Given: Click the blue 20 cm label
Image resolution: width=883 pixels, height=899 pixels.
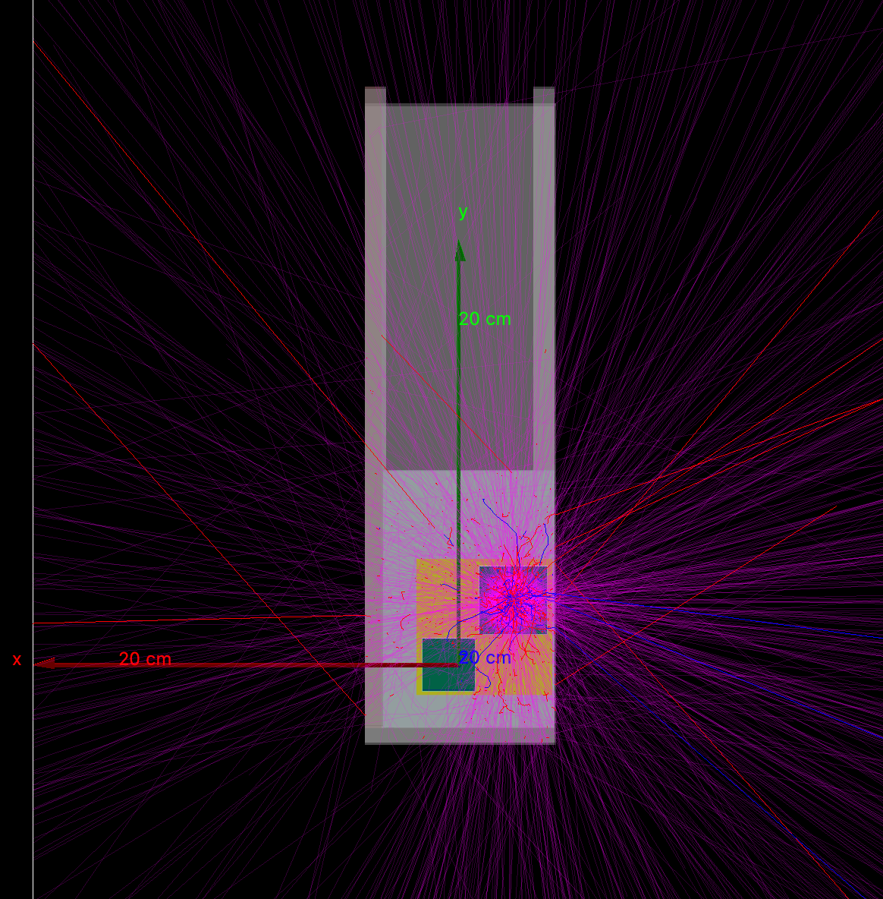Looking at the screenshot, I should (485, 658).
